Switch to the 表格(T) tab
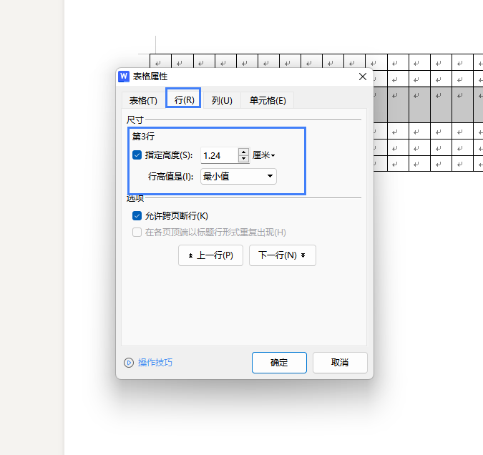 143,100
